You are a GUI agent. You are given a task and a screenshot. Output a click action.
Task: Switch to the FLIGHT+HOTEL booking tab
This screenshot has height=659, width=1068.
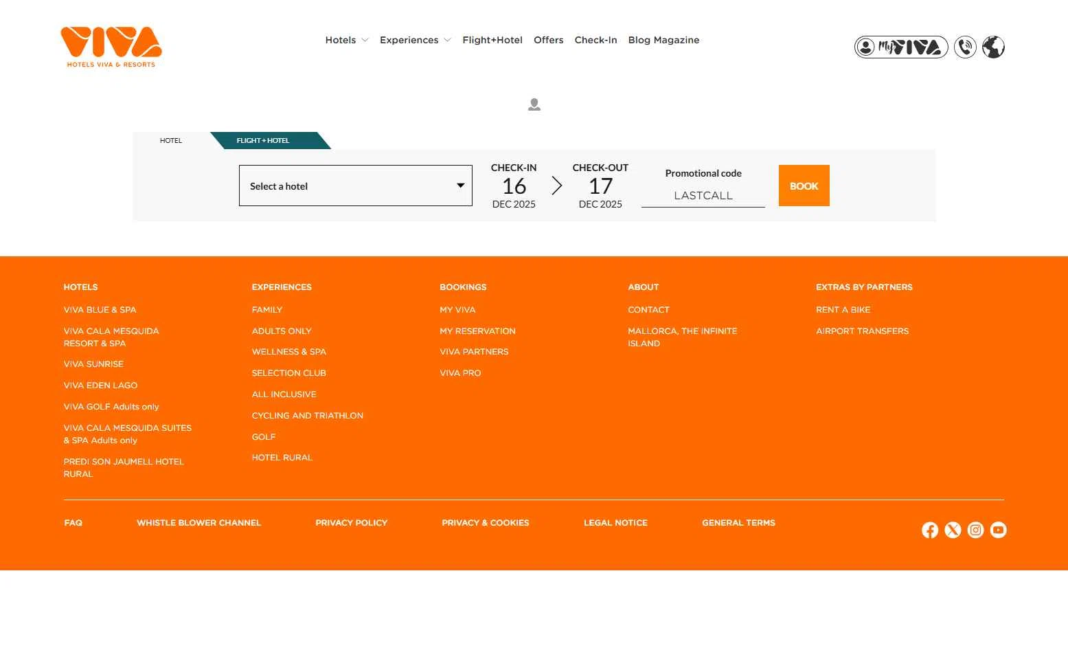tap(264, 140)
